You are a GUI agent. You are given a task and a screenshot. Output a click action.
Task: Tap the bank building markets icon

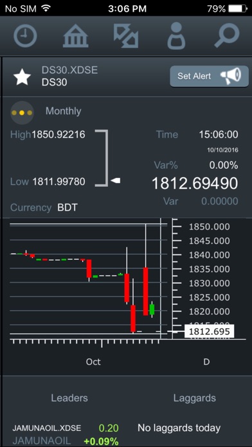76,36
